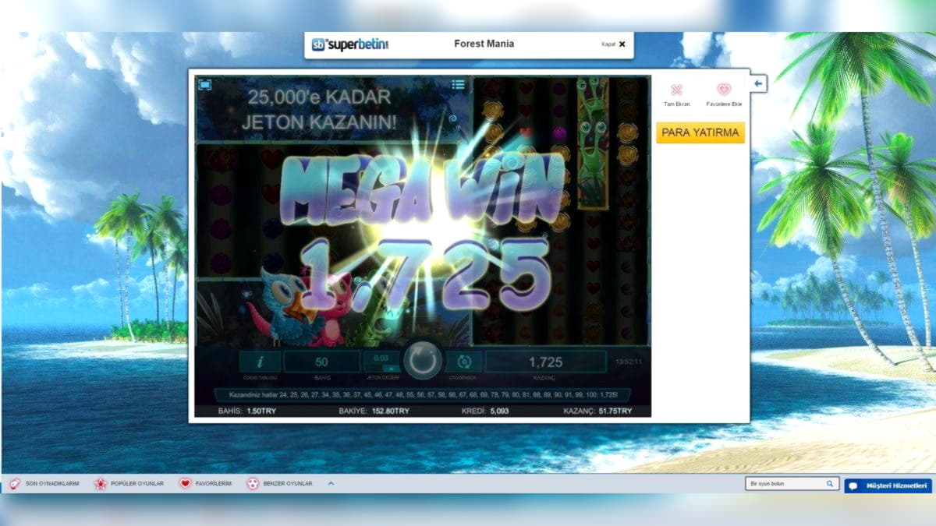Click the Favorilere Ekle heart icon
The image size is (936, 526).
(x=724, y=90)
